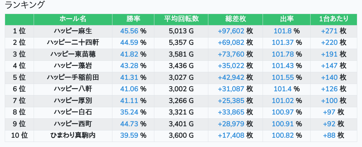Image resolution: width=362 pixels, height=147 pixels.
Task: Open hall ハッピー麻生
Action: click(73, 31)
